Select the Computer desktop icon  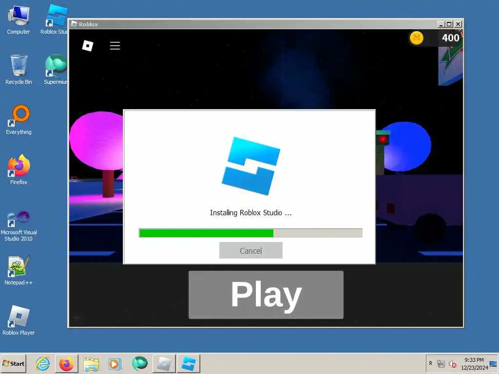19,19
